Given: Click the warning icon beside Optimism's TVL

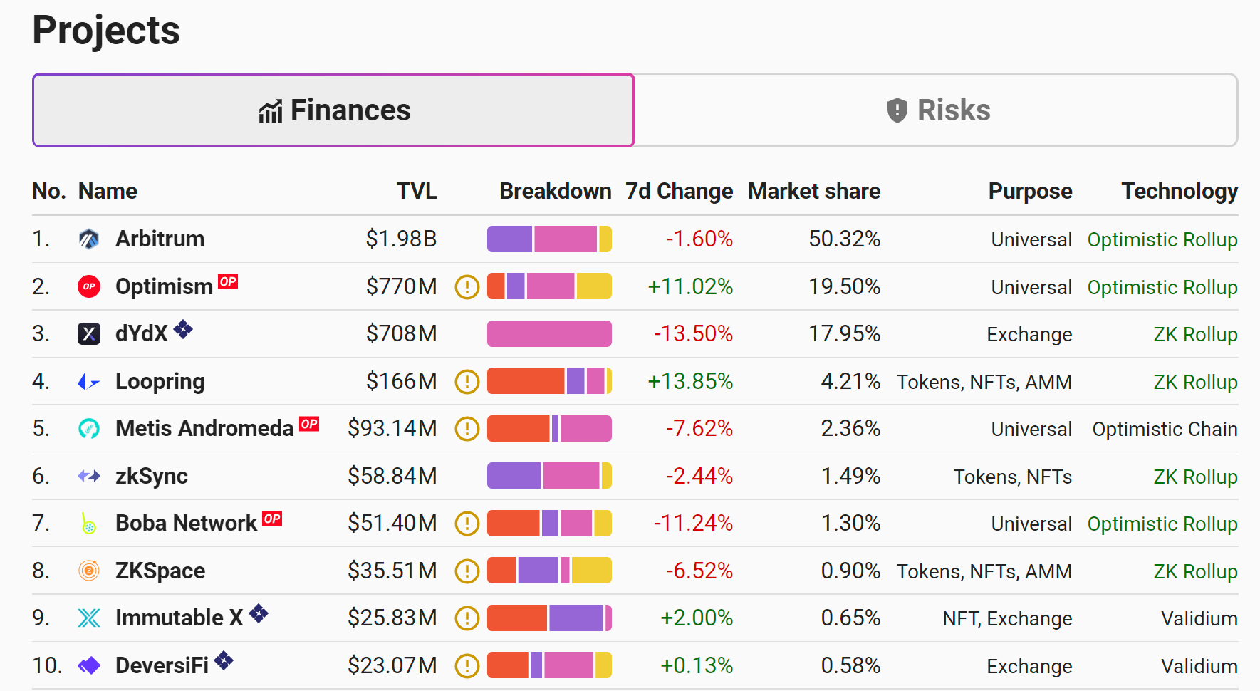Looking at the screenshot, I should pos(467,286).
